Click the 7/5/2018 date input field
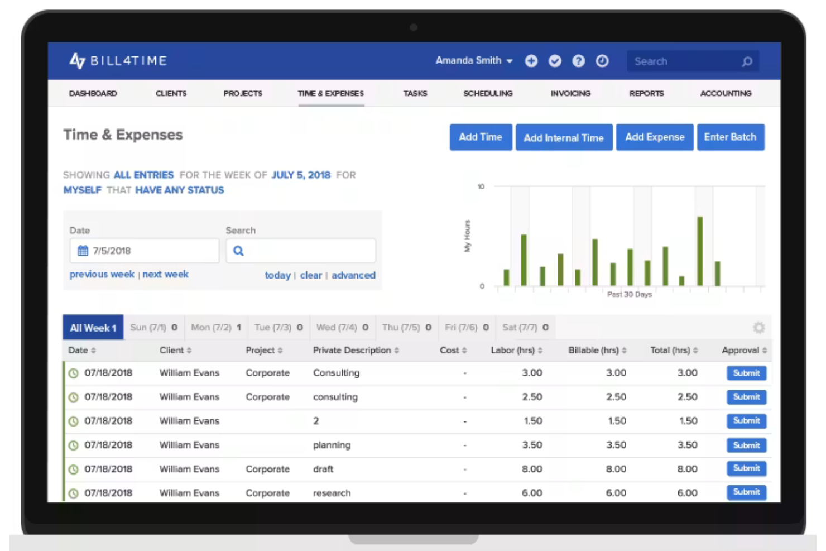 point(145,251)
